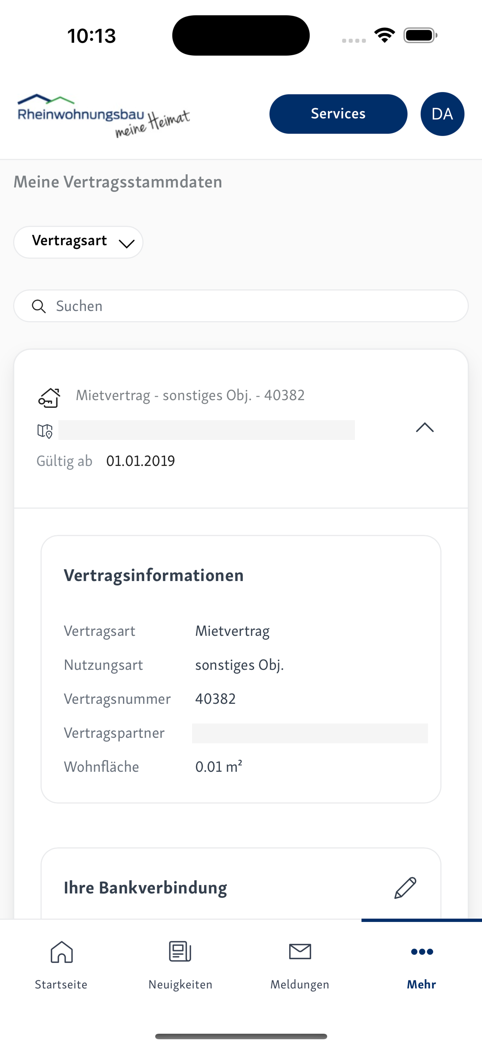Open the DA profile avatar
This screenshot has height=1048, width=482.
click(442, 114)
